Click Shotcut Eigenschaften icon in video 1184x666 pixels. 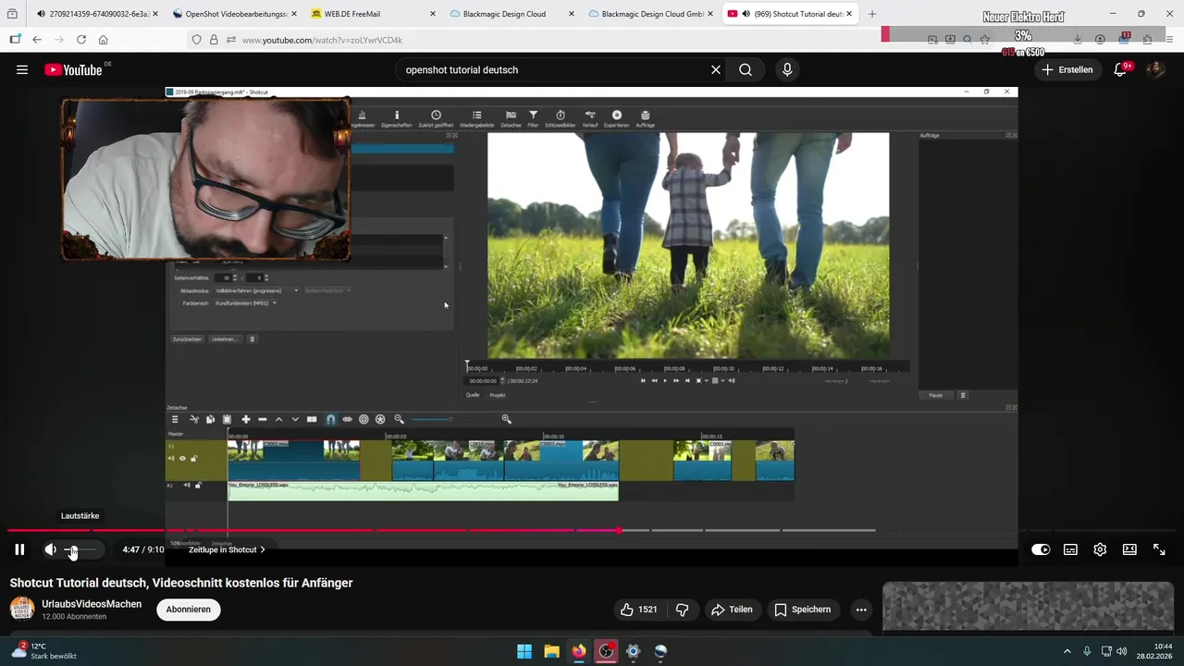tap(397, 118)
